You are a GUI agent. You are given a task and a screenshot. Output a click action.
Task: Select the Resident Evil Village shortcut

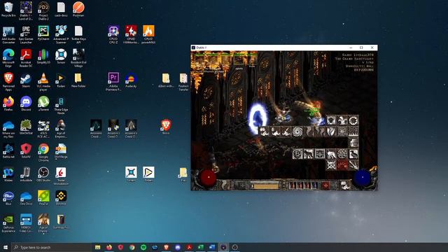point(78,58)
